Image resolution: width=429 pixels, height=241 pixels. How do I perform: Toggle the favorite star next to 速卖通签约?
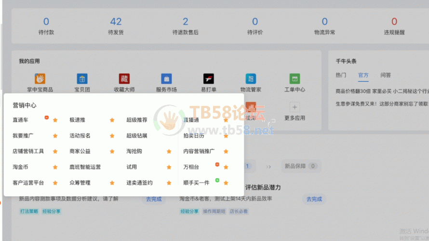169,183
